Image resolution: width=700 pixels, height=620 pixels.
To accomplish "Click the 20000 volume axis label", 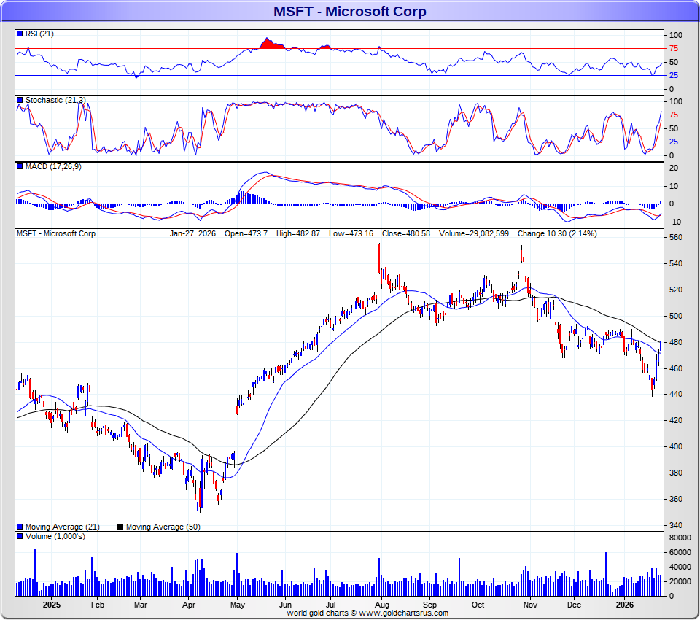I will [680, 581].
